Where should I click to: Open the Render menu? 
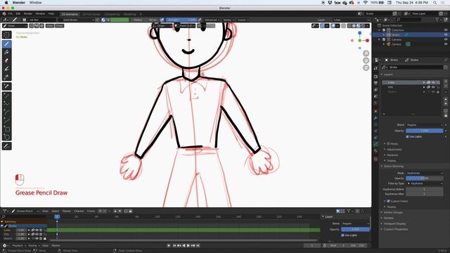(x=28, y=14)
